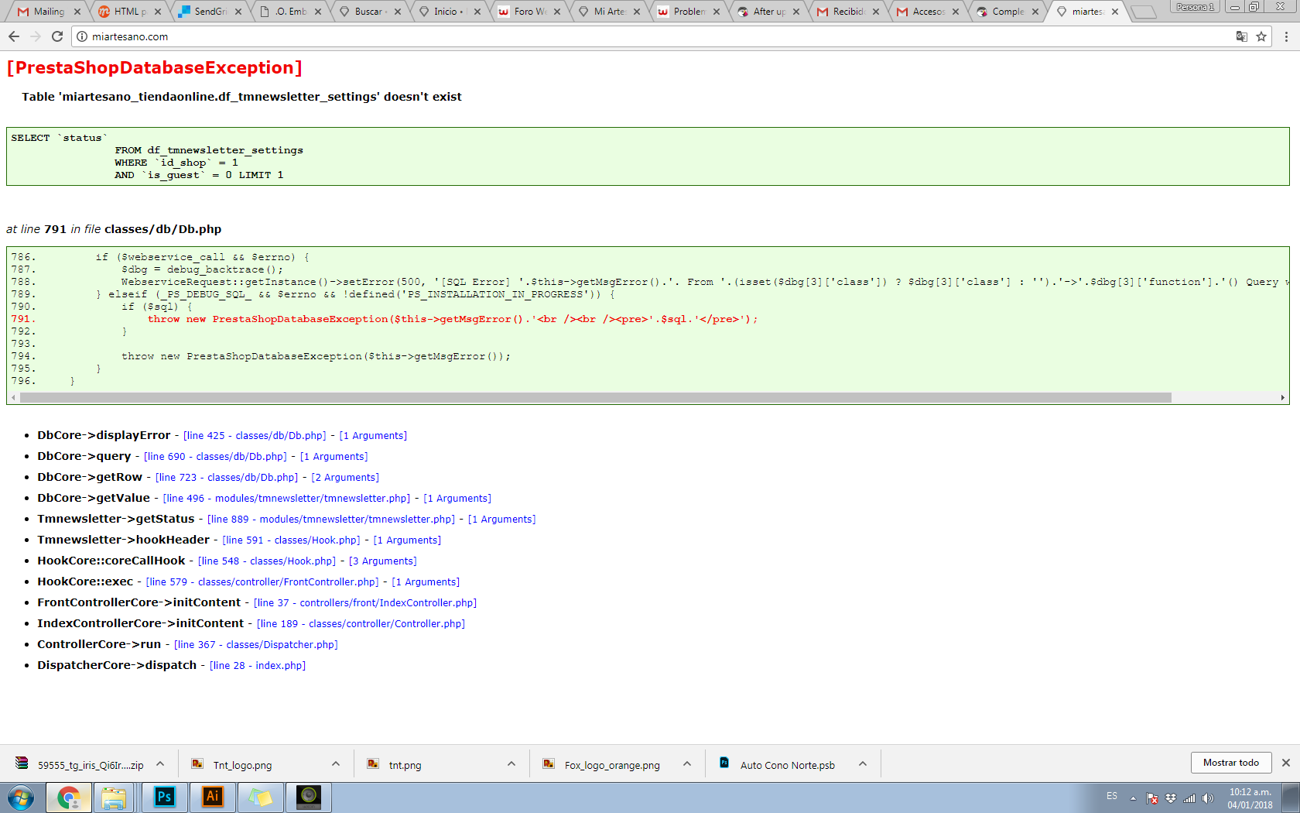1300x813 pixels.
Task: Open menu for Auto Cono Norte.psb download
Action: [863, 764]
